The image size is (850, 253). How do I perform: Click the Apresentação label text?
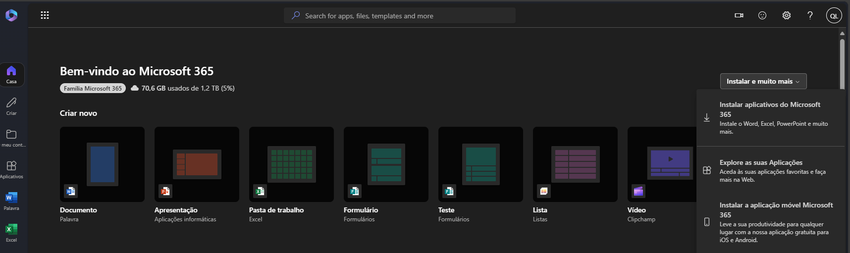[x=176, y=210]
